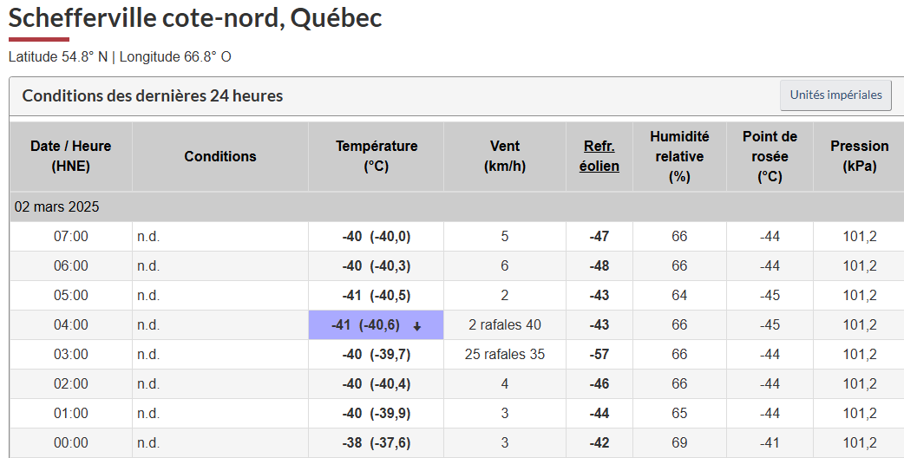This screenshot has height=458, width=904.
Task: Select the -38 (-37,6) temperature cell
Action: point(377,443)
